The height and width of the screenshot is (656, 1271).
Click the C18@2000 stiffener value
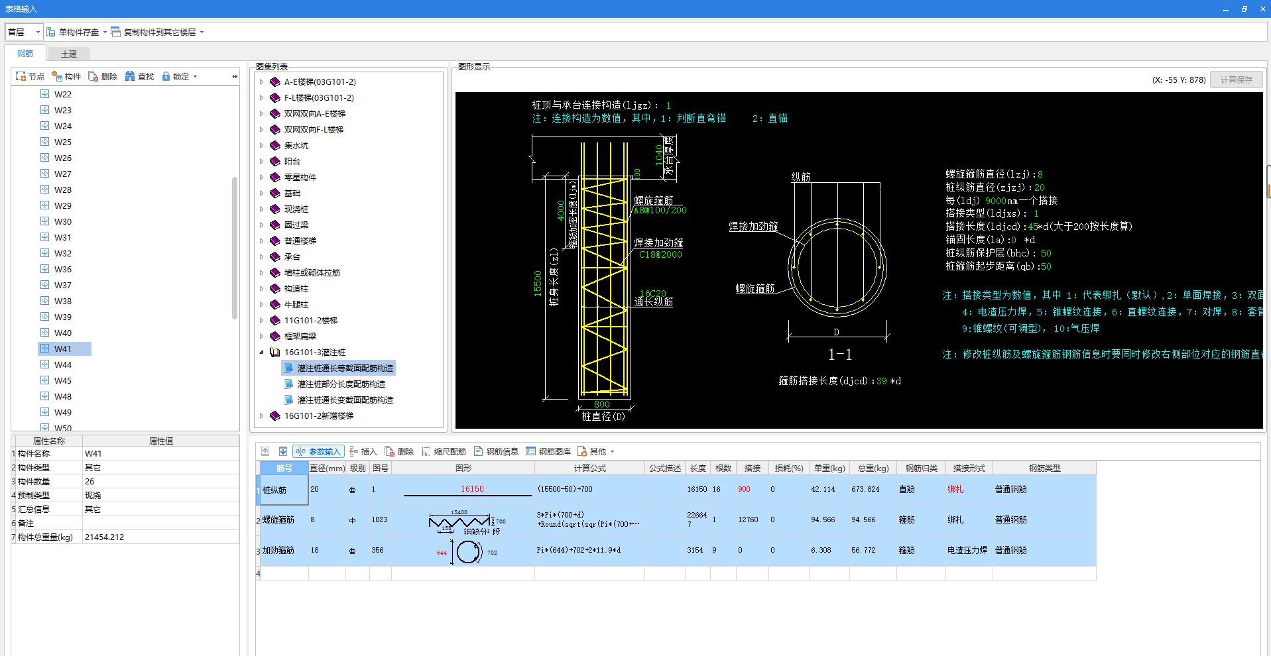(x=660, y=255)
